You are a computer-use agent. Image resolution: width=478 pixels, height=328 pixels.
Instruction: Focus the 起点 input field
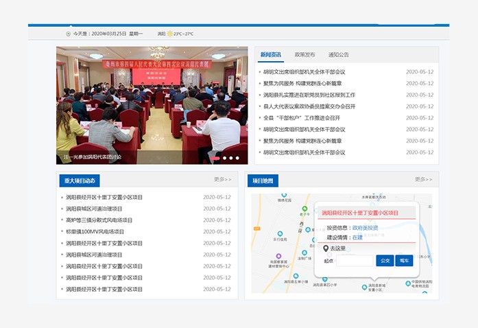(355, 261)
